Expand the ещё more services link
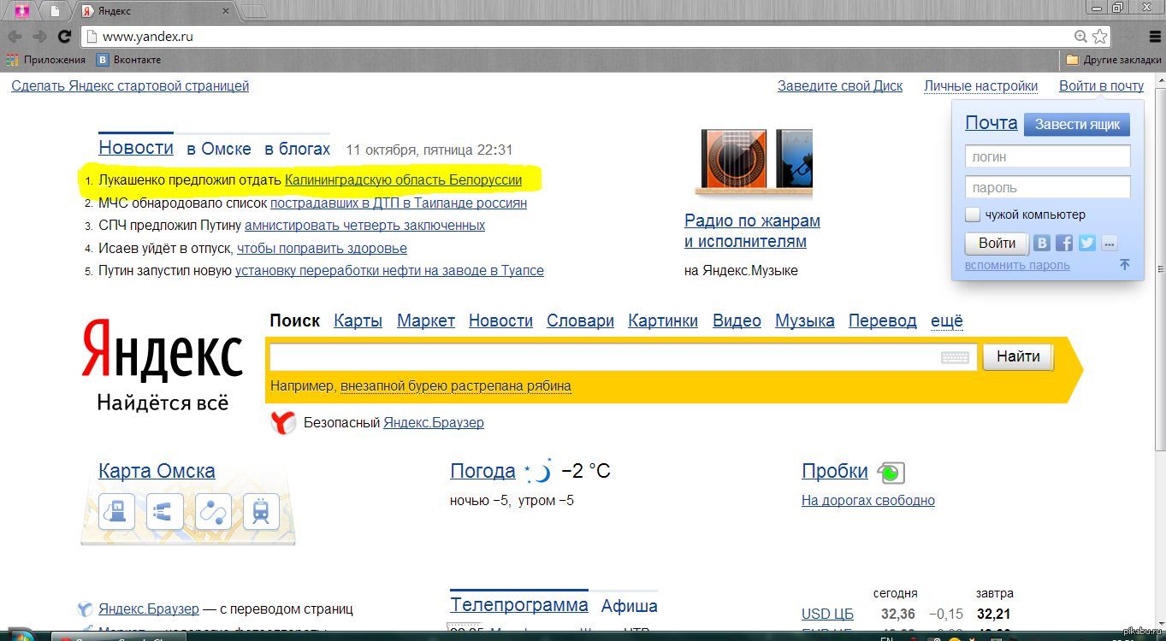 [x=947, y=320]
